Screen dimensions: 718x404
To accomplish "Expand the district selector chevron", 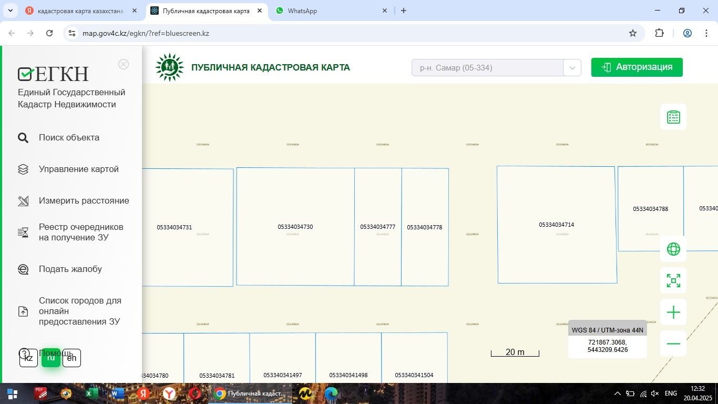I will tap(572, 68).
